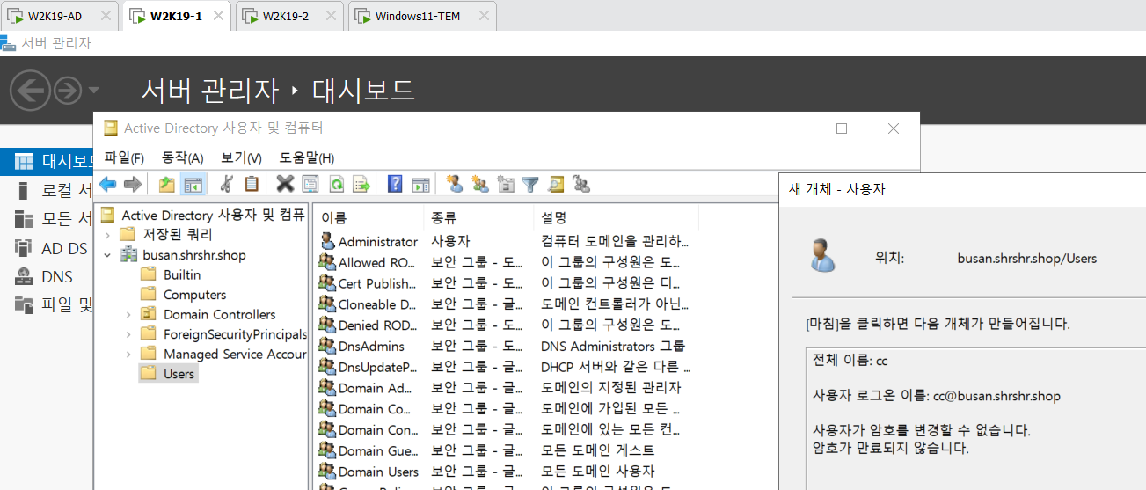Click the Create new organizational unit icon
Image resolution: width=1146 pixels, height=490 pixels.
tap(505, 184)
